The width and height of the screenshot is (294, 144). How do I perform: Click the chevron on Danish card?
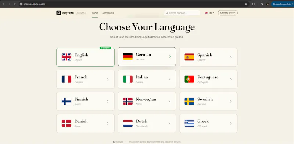pos(108,123)
